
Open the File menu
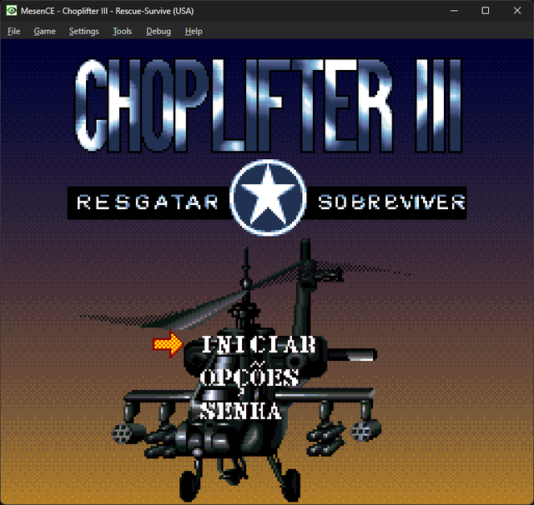(14, 32)
